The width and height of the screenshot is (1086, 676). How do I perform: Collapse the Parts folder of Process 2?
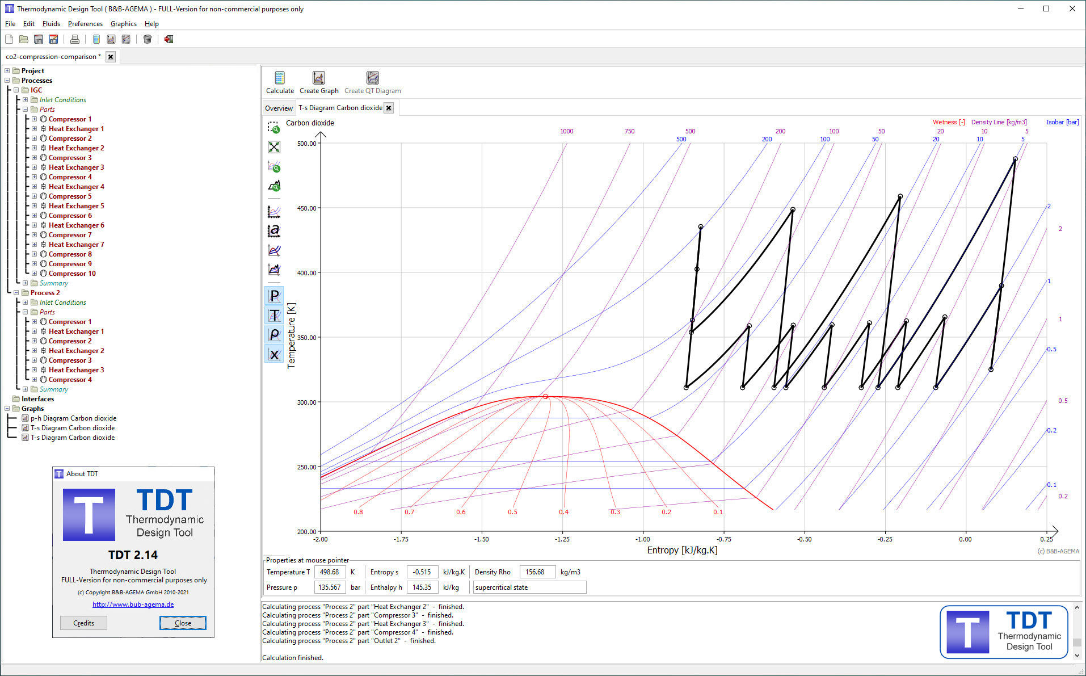point(25,312)
